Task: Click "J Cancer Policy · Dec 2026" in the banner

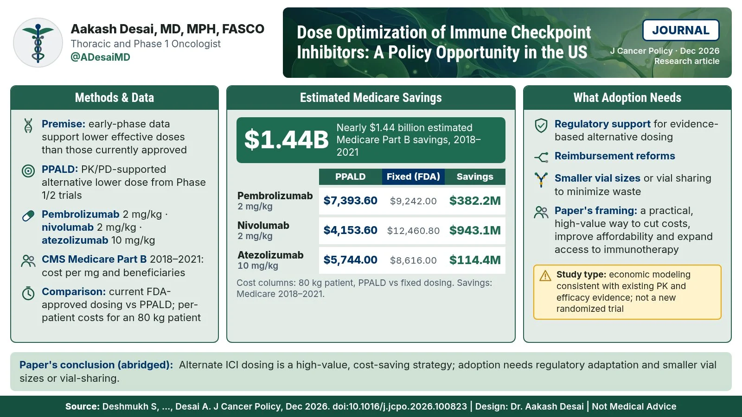Action: 665,51
